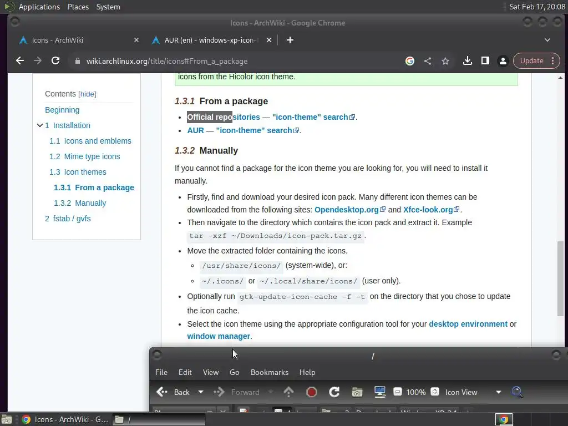Open Edit menu in file manager
This screenshot has height=426, width=568.
click(x=185, y=372)
